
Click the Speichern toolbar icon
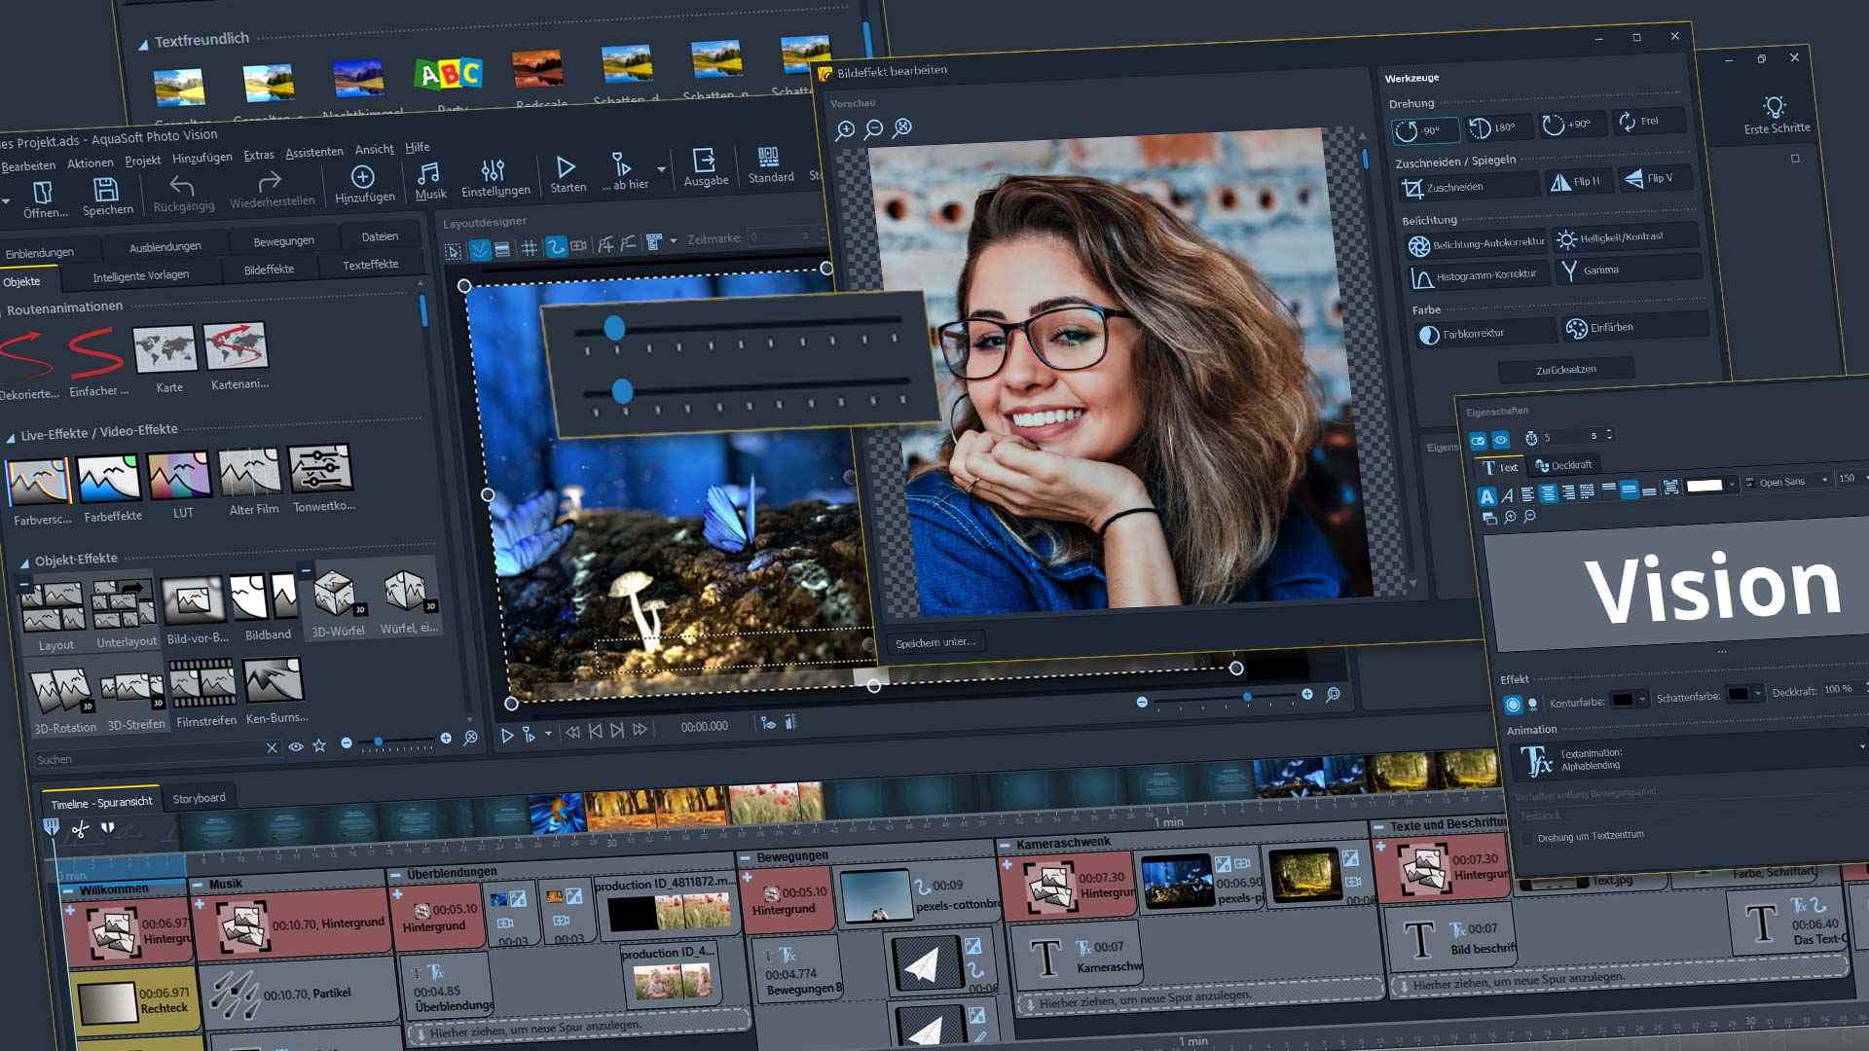pos(105,189)
